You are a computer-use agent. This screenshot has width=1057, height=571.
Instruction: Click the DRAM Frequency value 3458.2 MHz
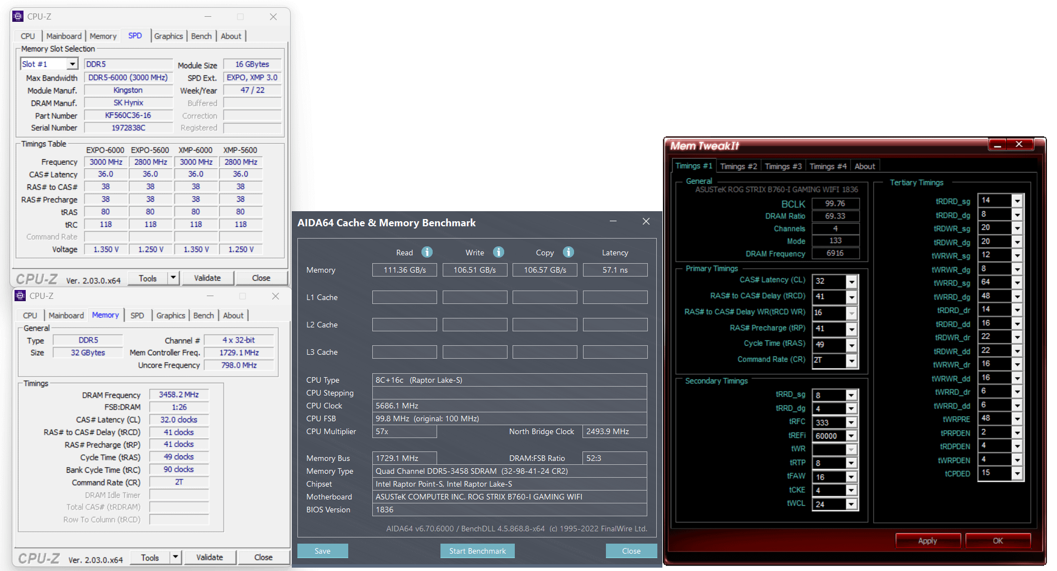(x=179, y=394)
